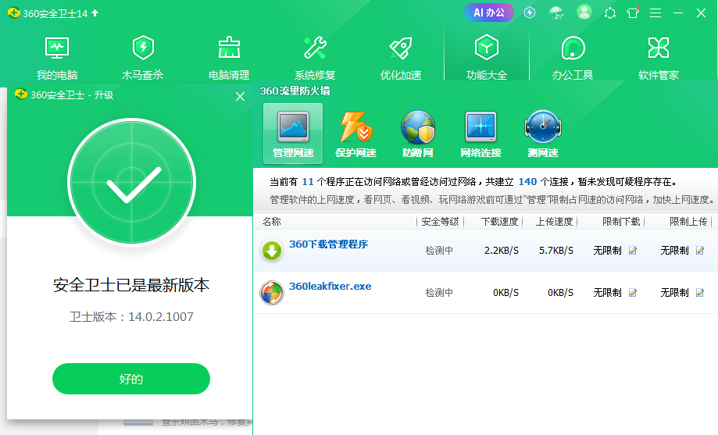Click the 360leakfixer.exe link
This screenshot has width=718, height=435.
tap(330, 286)
